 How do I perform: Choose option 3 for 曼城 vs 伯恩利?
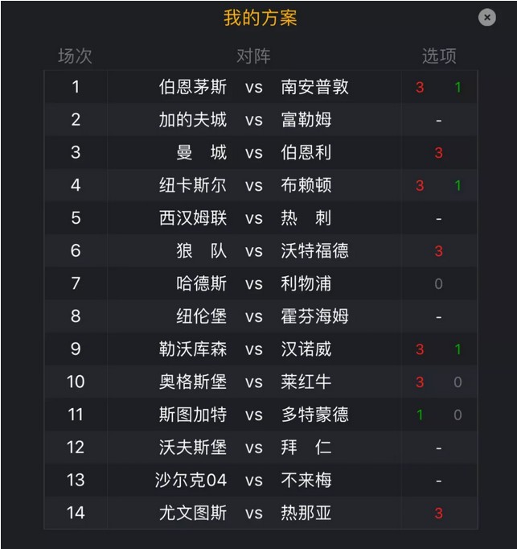click(x=439, y=153)
